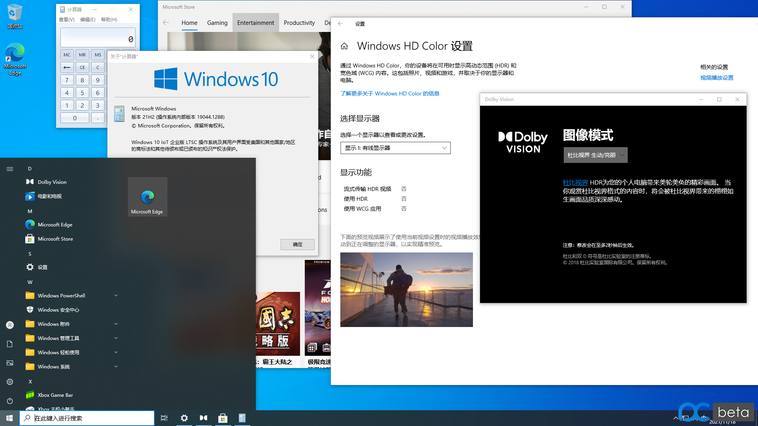
Task: Open the 显示 1 display selection dropdown
Action: coord(395,148)
